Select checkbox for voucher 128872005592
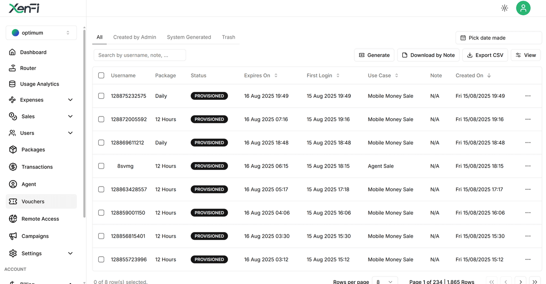Viewport: 546px width, 284px height. (101, 119)
